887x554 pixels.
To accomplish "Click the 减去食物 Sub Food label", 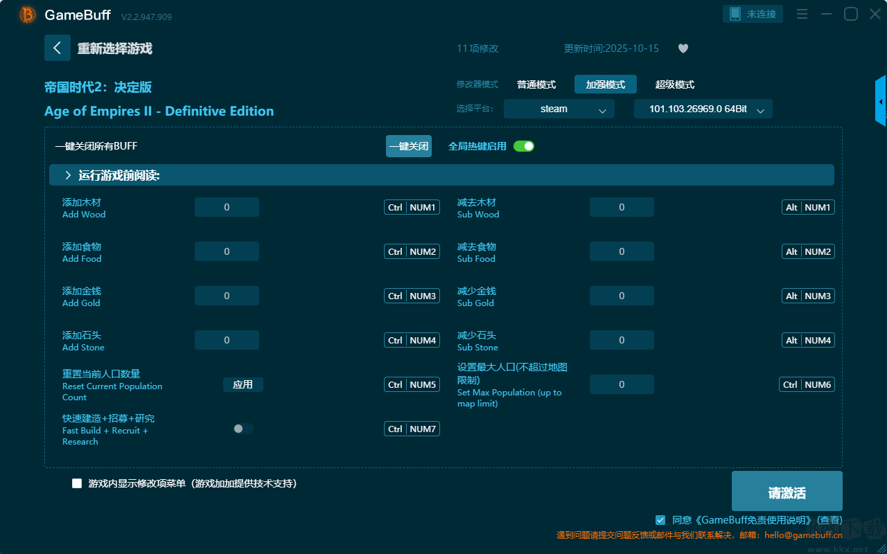I will [x=477, y=252].
